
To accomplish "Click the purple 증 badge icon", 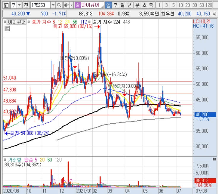I will click(x=77, y=5).
